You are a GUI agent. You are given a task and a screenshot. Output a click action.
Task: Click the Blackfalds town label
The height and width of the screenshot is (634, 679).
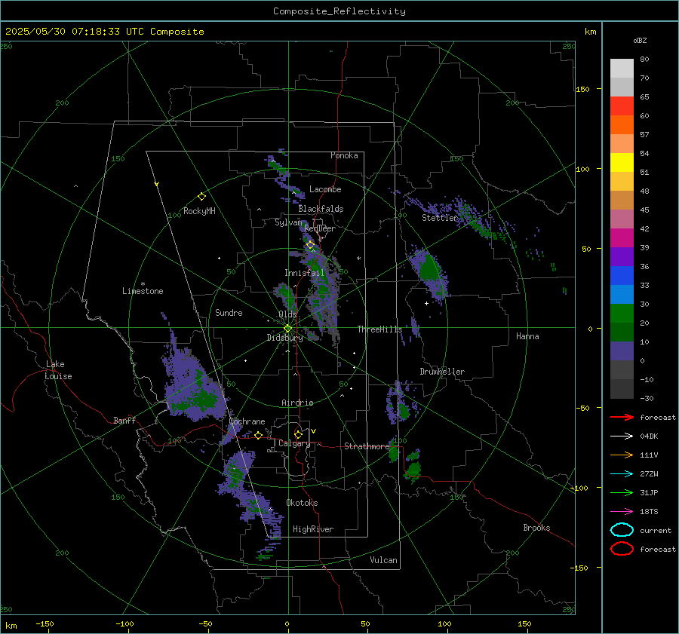tap(321, 209)
